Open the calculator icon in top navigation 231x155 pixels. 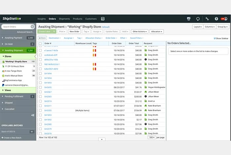(x=103, y=19)
